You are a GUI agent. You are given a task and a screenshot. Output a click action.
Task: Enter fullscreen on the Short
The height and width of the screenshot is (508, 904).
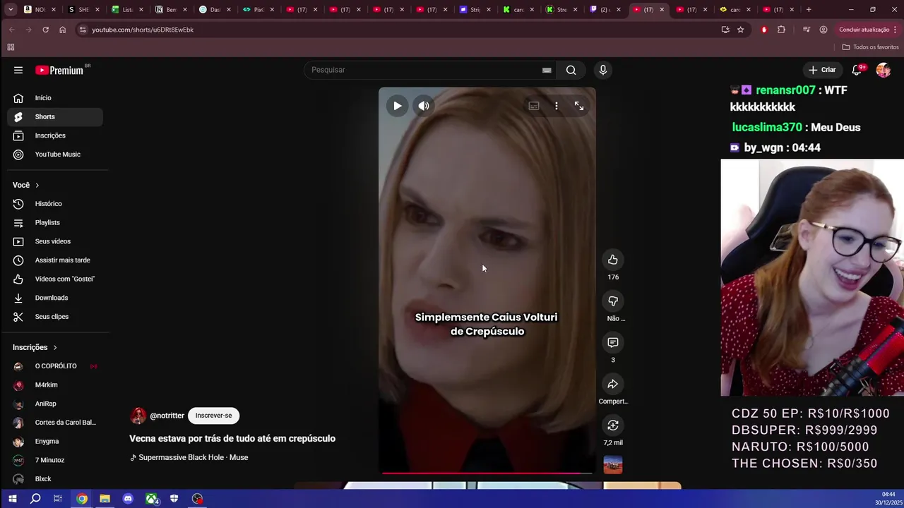point(579,106)
